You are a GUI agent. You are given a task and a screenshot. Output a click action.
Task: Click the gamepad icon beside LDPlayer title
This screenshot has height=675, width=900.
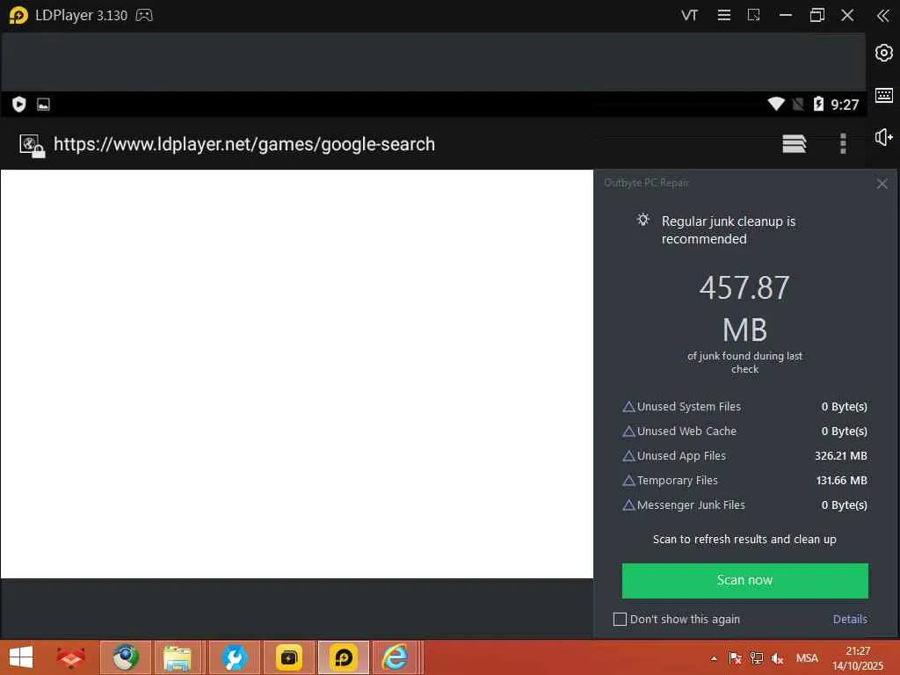[x=144, y=16]
